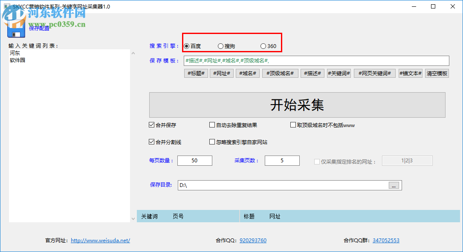Insert the #锚文本# anchor text tag
The image size is (463, 252).
click(x=410, y=73)
